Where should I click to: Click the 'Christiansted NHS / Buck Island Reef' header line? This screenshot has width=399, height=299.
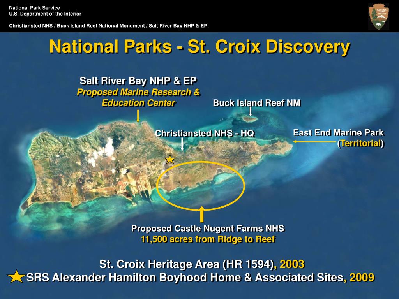[x=108, y=26]
